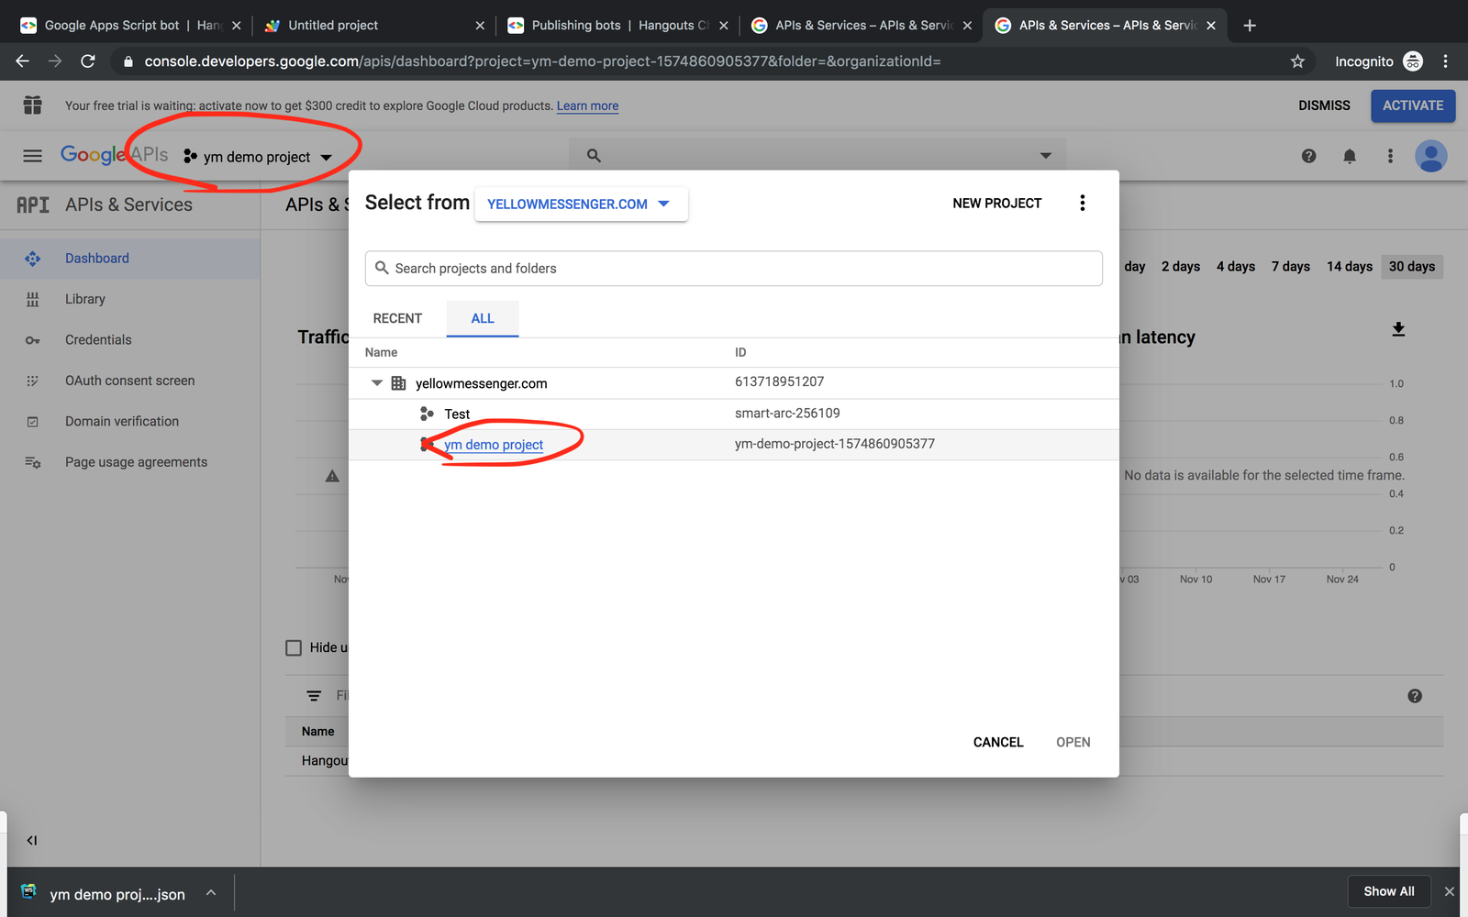The width and height of the screenshot is (1468, 917).
Task: Open OAuth consent screen page
Action: click(x=129, y=381)
